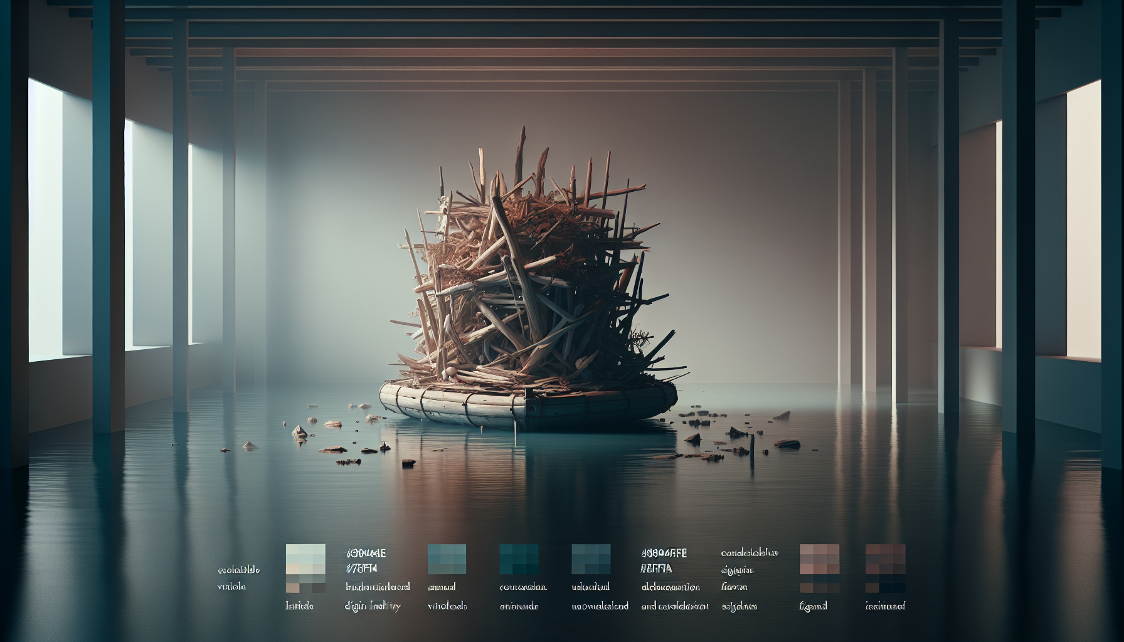Pick the dusty rose color swatch
This screenshot has height=642, width=1124.
[x=819, y=559]
